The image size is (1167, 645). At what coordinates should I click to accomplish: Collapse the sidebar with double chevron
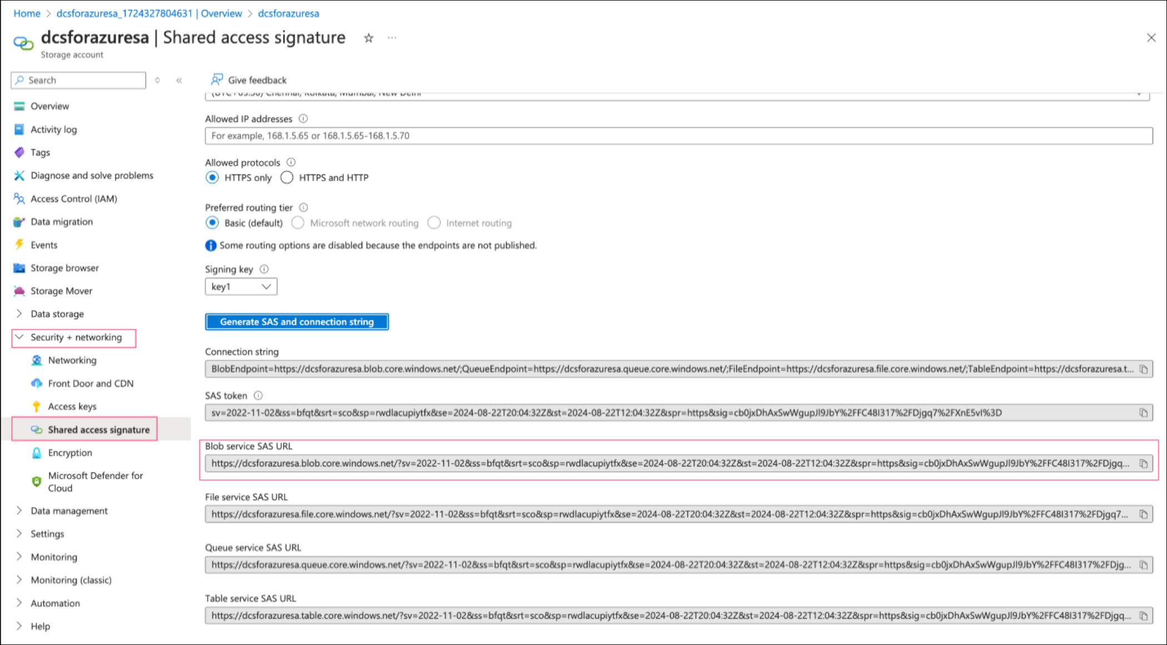[x=179, y=81]
